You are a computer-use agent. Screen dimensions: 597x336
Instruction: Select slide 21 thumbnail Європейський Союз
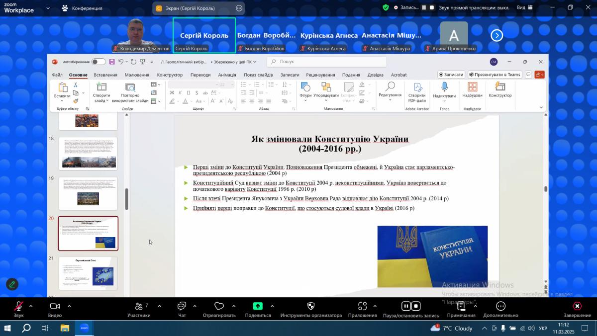[x=88, y=273]
